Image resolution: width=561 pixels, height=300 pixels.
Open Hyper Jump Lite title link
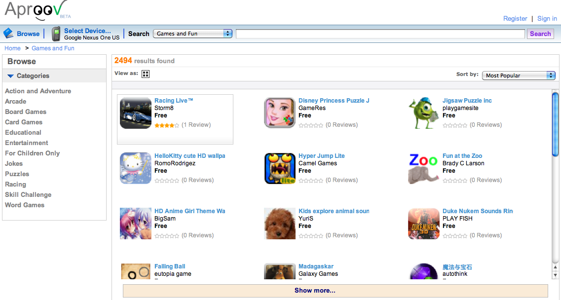pyautogui.click(x=322, y=156)
